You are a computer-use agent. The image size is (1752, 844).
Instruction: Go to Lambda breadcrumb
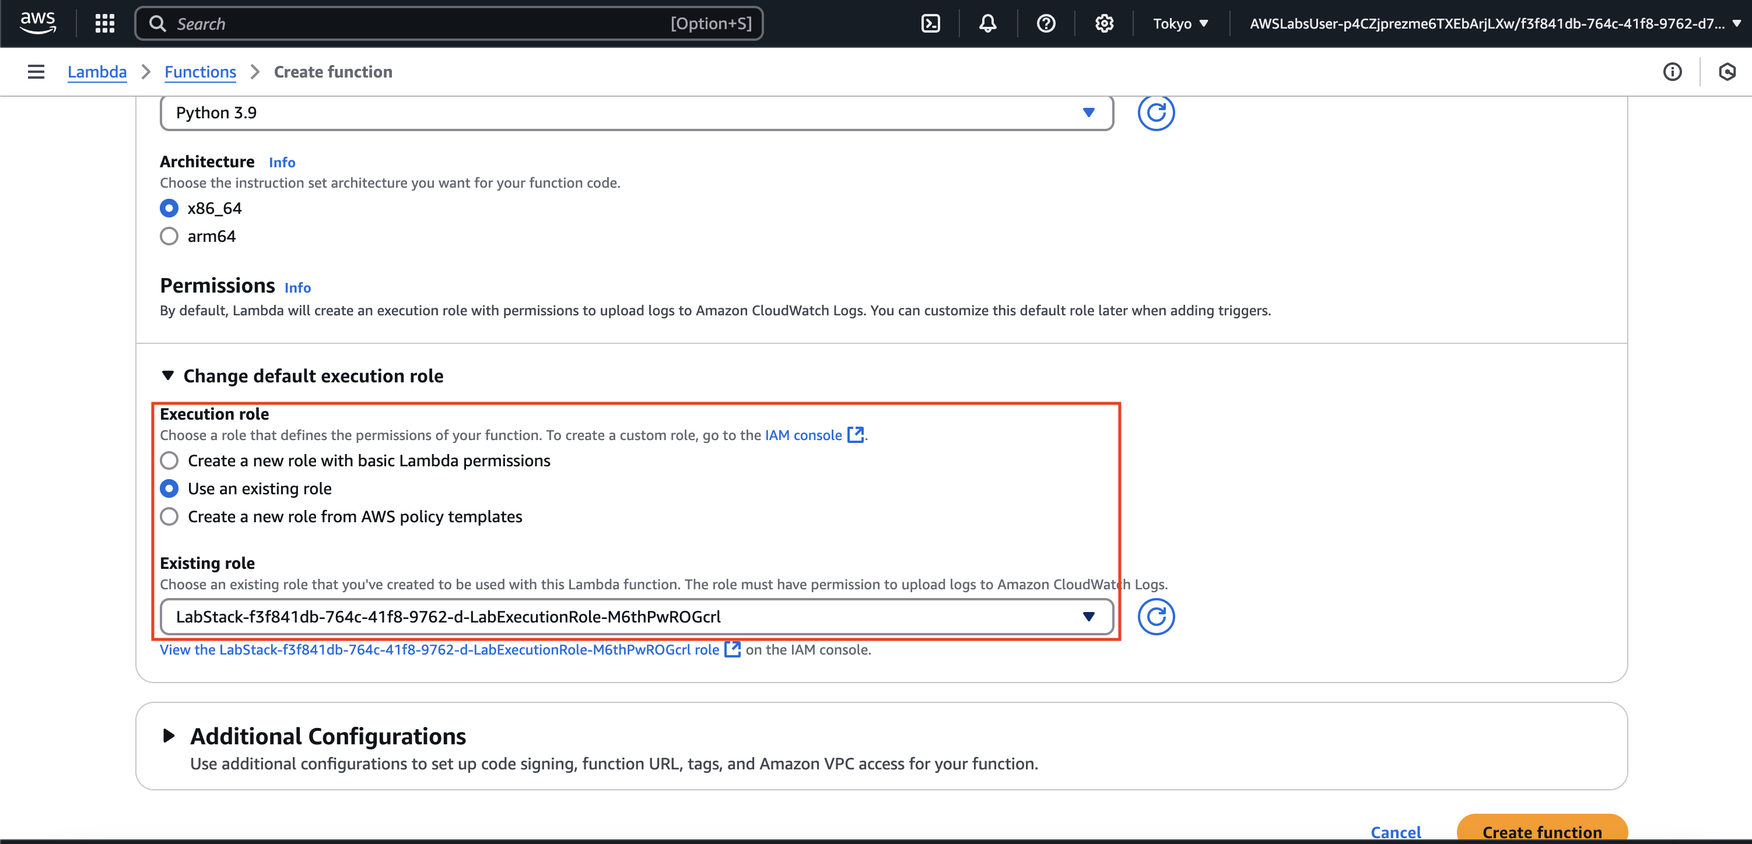click(97, 72)
